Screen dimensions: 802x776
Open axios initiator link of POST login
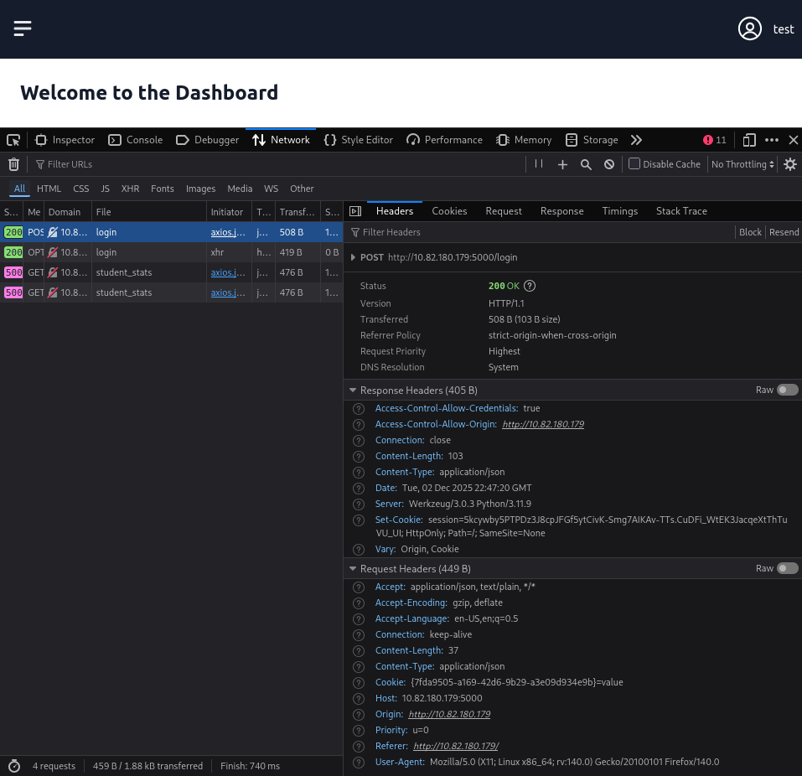pos(228,232)
